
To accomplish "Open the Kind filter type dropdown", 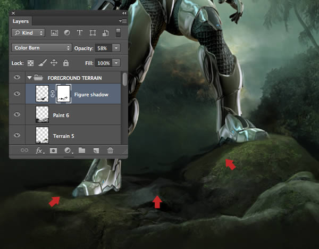I will [x=28, y=33].
